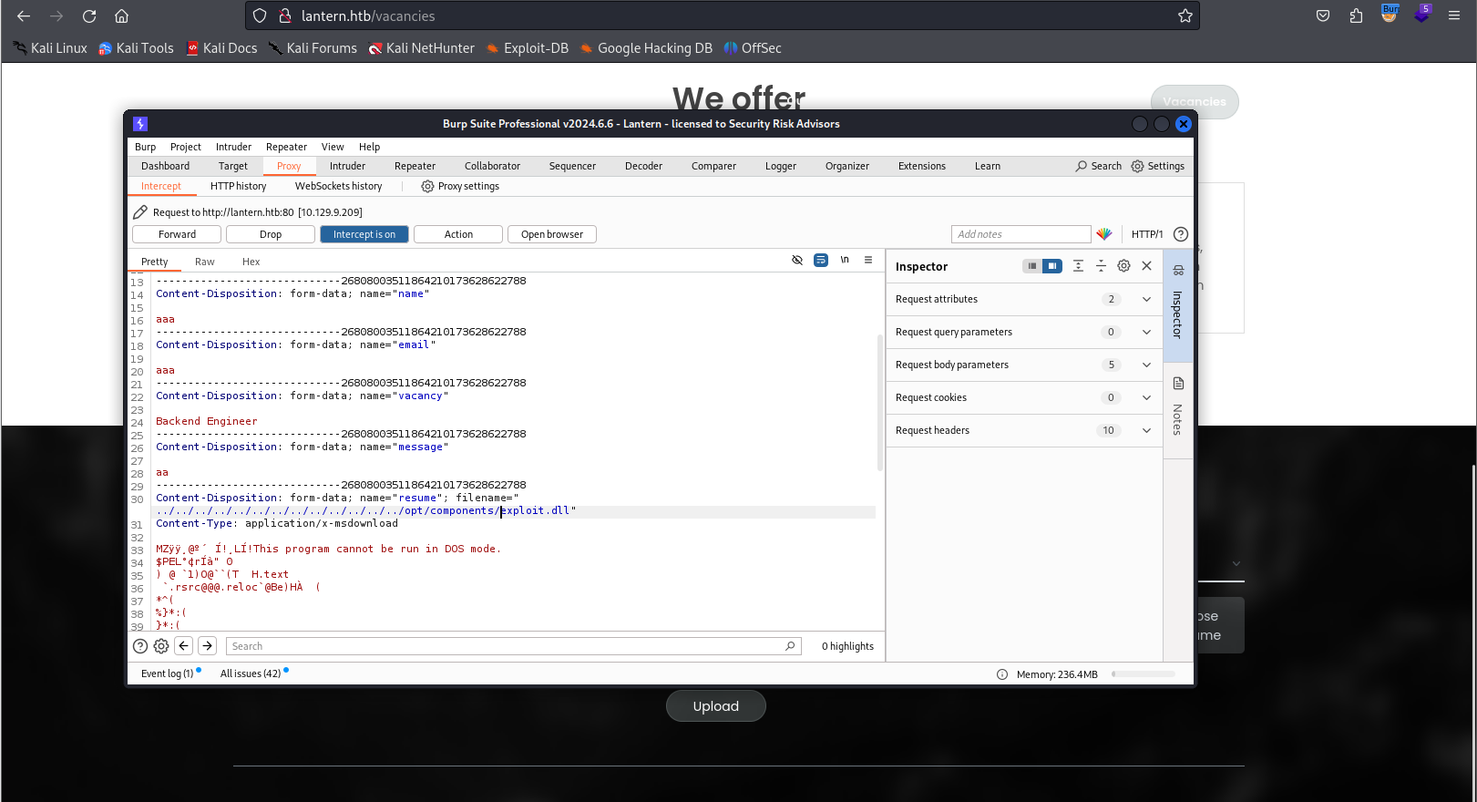
Task: Run search with magnifier in search box
Action: click(790, 646)
